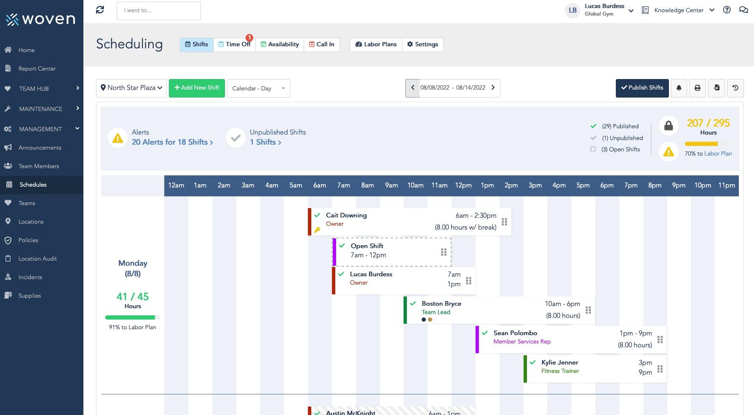Switch to the Call In tab
This screenshot has width=754, height=415.
tap(322, 45)
